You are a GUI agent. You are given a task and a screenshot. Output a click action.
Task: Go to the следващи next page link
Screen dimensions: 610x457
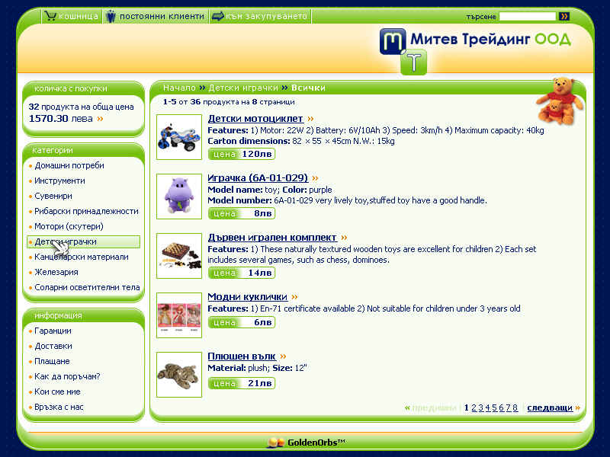click(x=549, y=408)
